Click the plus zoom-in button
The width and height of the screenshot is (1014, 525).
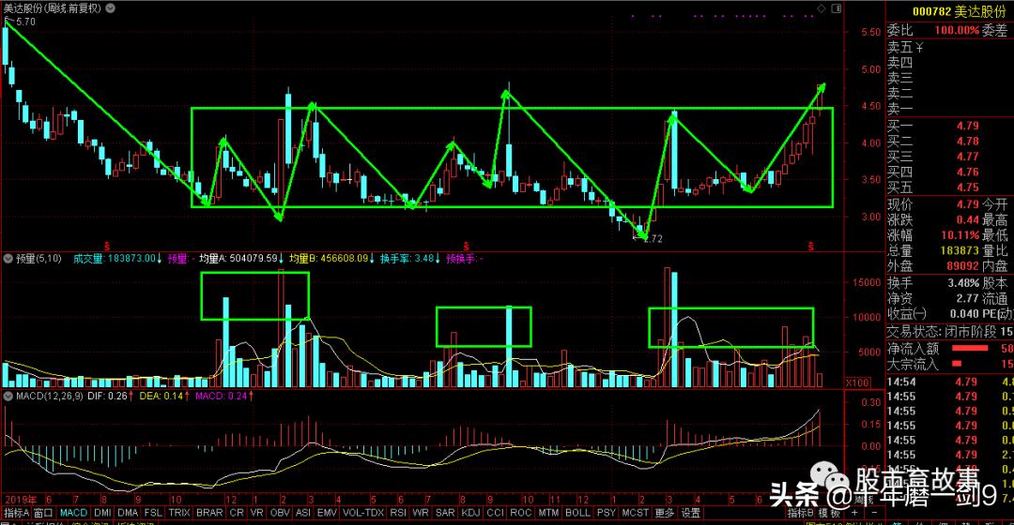[854, 513]
